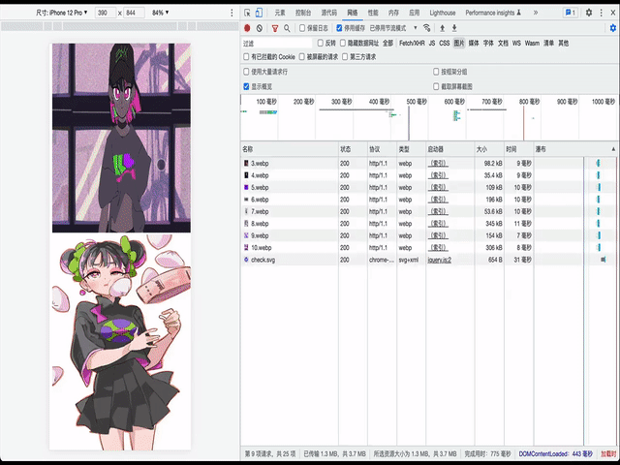Screen dimensions: 620x465
Task: Enable the invert filter checkbox
Action: click(x=321, y=43)
